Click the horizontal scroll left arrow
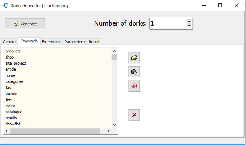 (7, 131)
